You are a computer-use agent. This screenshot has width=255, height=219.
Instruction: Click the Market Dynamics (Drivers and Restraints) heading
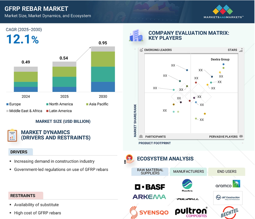tap(56, 135)
